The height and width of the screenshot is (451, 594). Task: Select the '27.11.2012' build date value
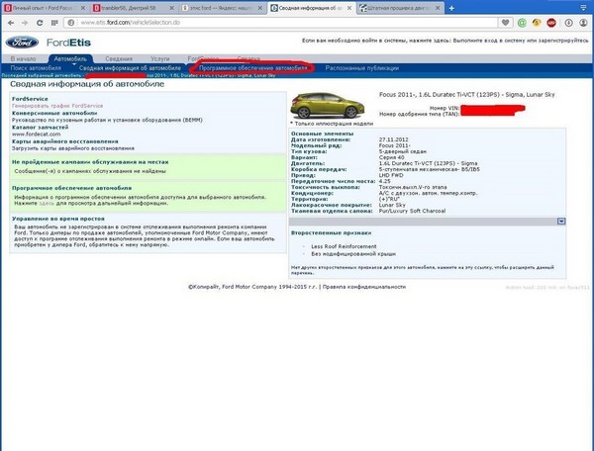click(x=394, y=139)
